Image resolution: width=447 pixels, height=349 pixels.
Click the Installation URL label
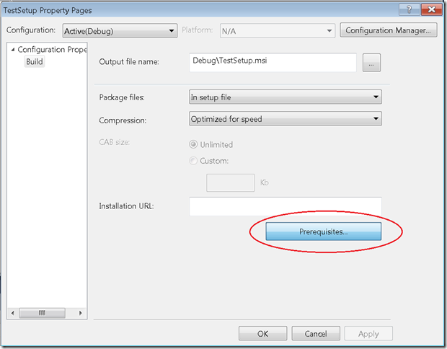[126, 206]
